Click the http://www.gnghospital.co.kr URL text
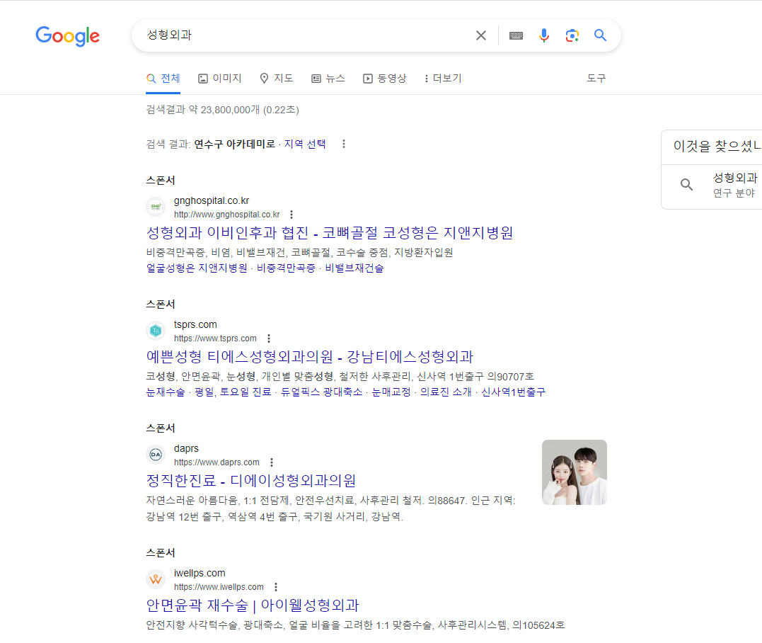 [x=227, y=215]
